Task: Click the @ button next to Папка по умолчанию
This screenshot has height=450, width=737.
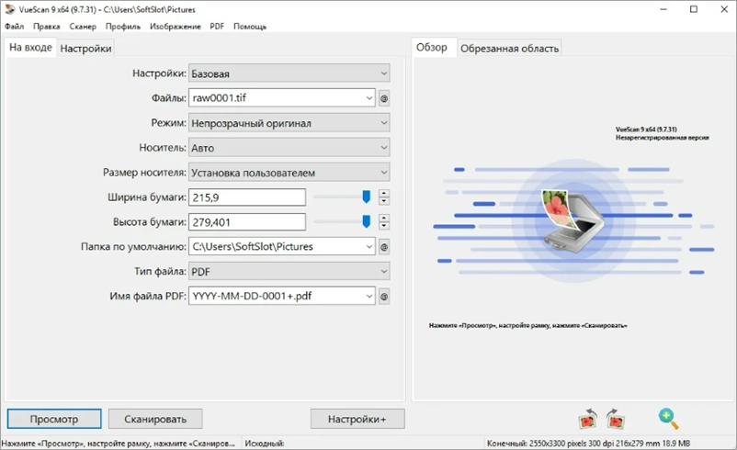Action: [x=384, y=247]
